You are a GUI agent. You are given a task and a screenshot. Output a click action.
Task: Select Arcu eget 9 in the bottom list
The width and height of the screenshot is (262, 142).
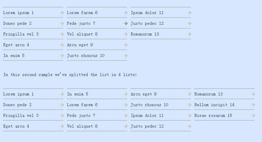coord(144,94)
